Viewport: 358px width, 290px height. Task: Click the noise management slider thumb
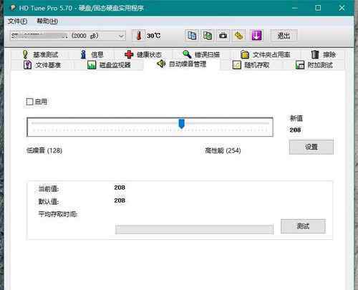[182, 124]
